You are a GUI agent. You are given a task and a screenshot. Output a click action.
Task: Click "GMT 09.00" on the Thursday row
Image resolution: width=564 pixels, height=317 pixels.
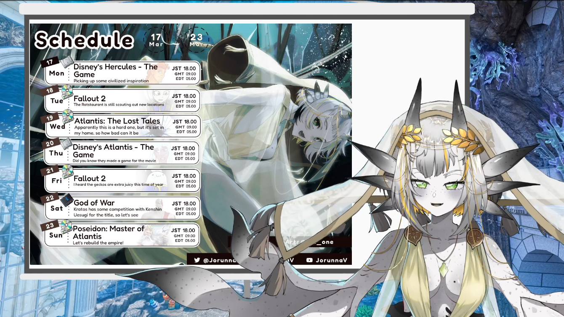tap(184, 154)
